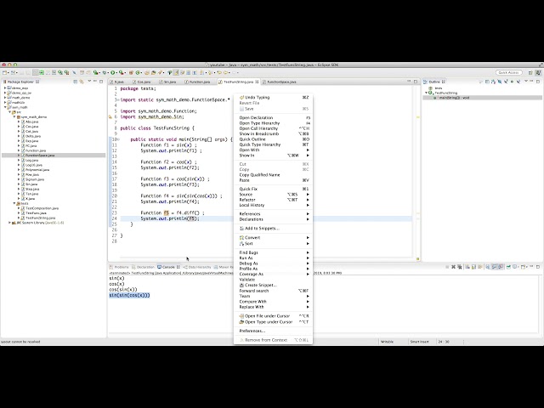The width and height of the screenshot is (544, 408).
Task: Open the Run As submenu in the context menu
Action: coord(273,258)
